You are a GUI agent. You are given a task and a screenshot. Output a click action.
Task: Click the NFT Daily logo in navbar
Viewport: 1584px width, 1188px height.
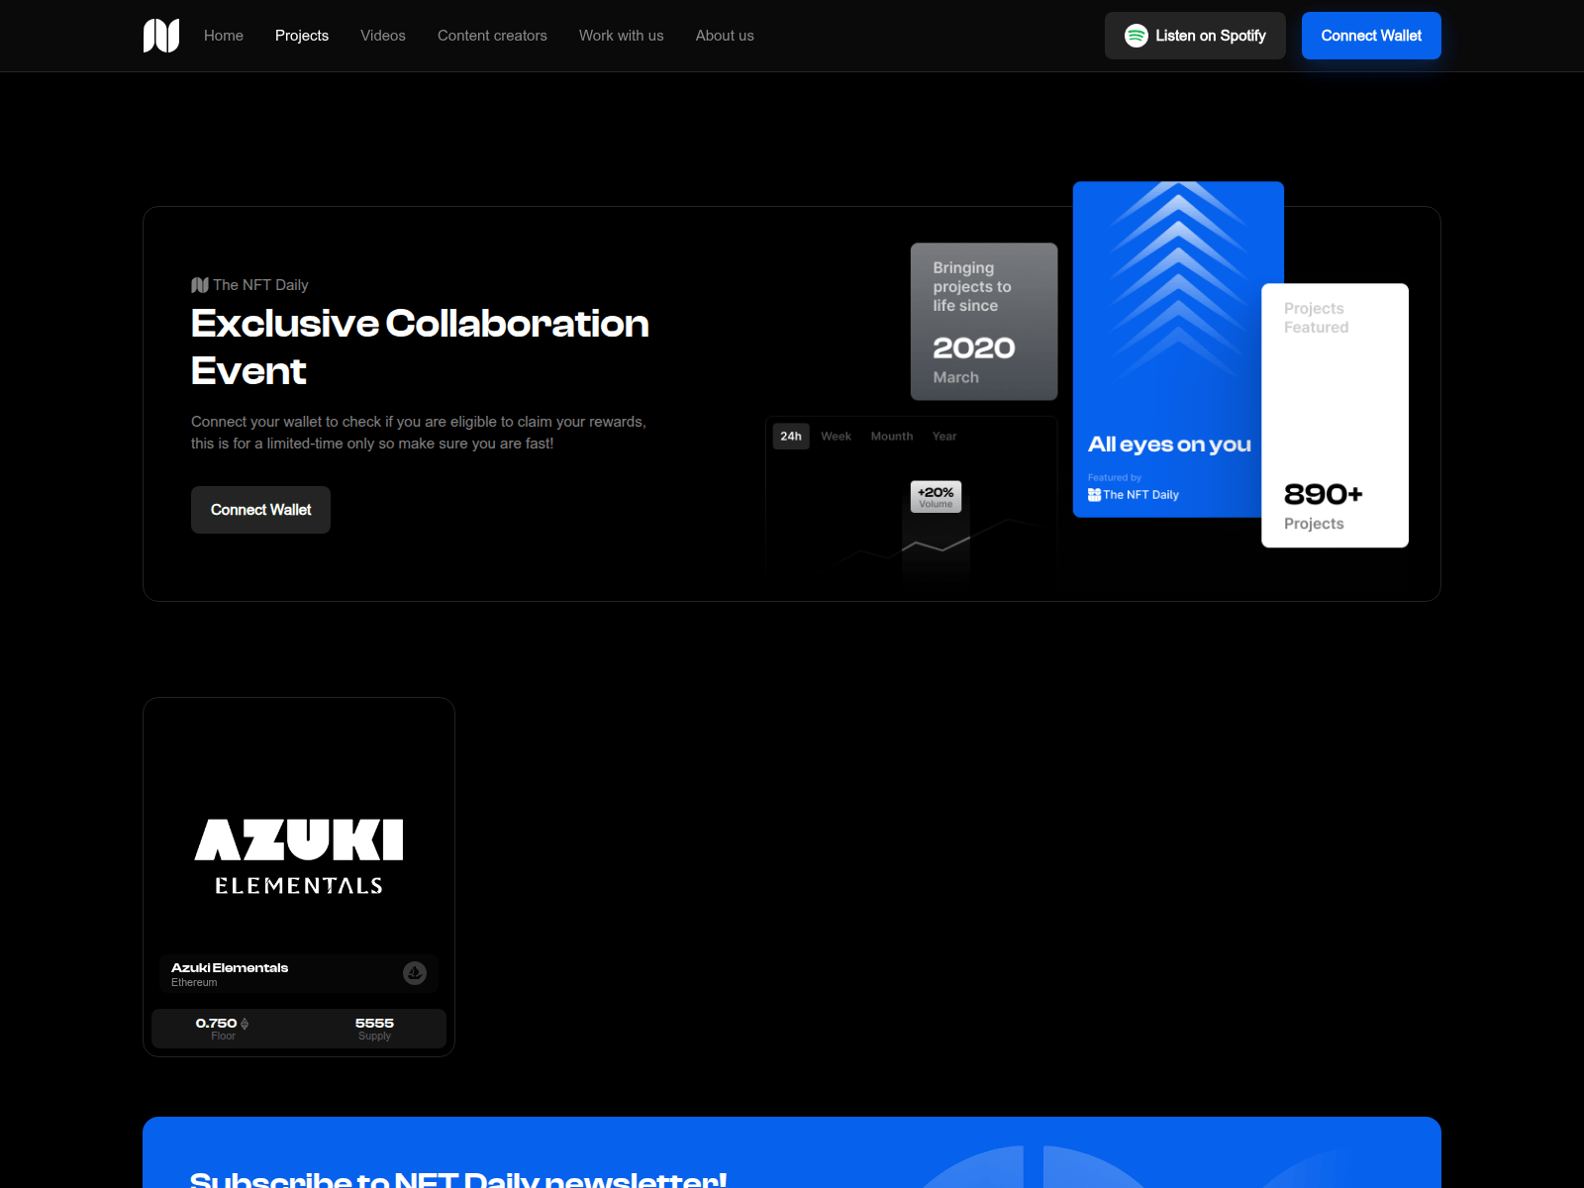coord(161,36)
